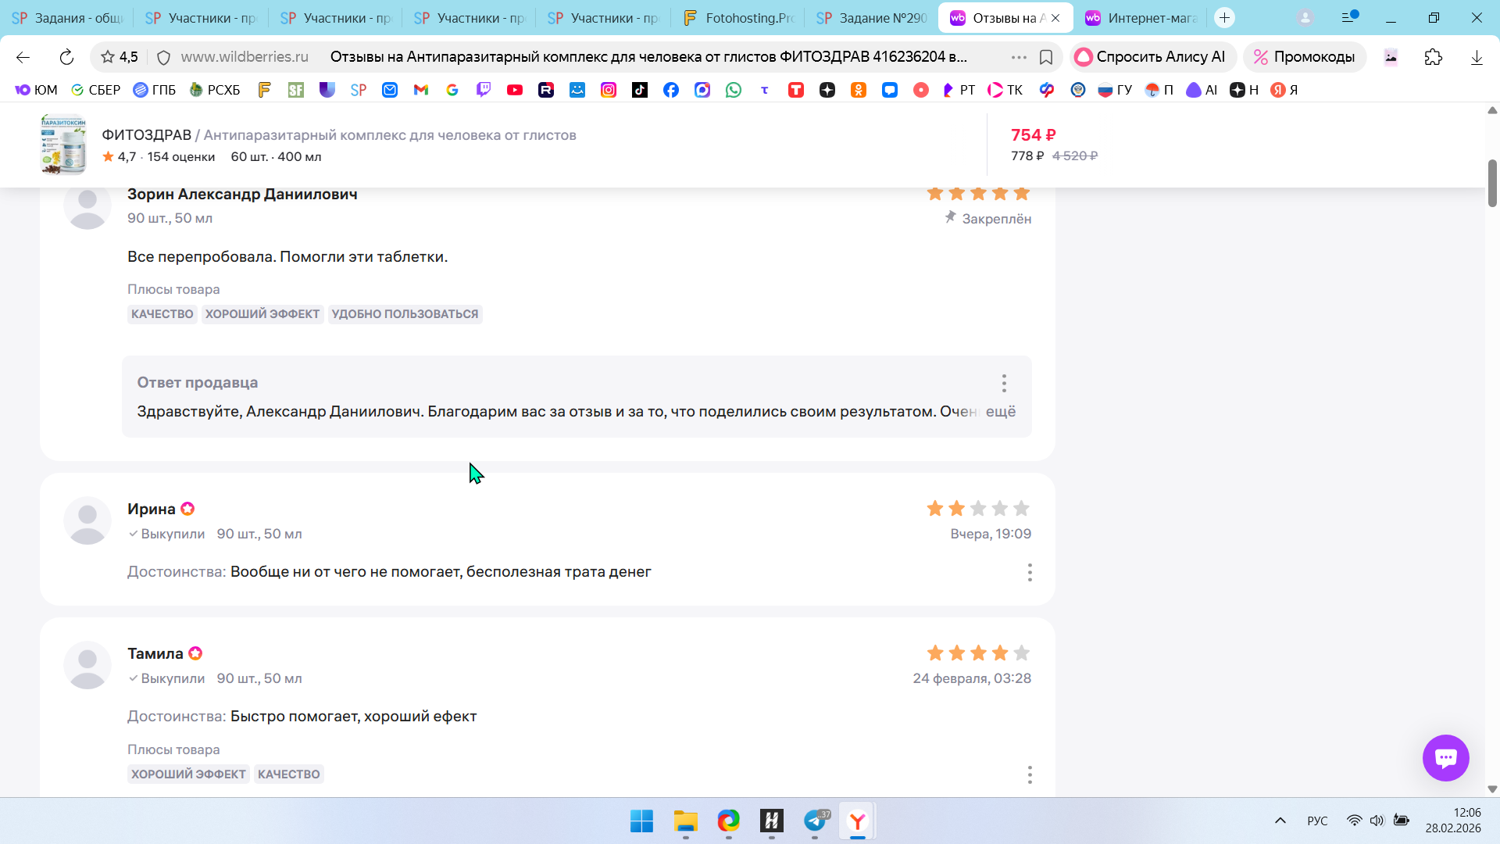The width and height of the screenshot is (1500, 844).
Task: Bookmark this page with the bookmark icon
Action: (x=1046, y=57)
